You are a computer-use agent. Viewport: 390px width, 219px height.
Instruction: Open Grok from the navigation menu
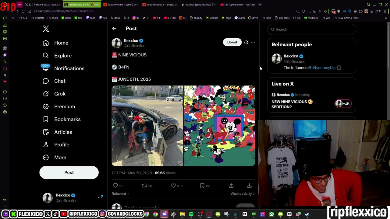(x=54, y=94)
